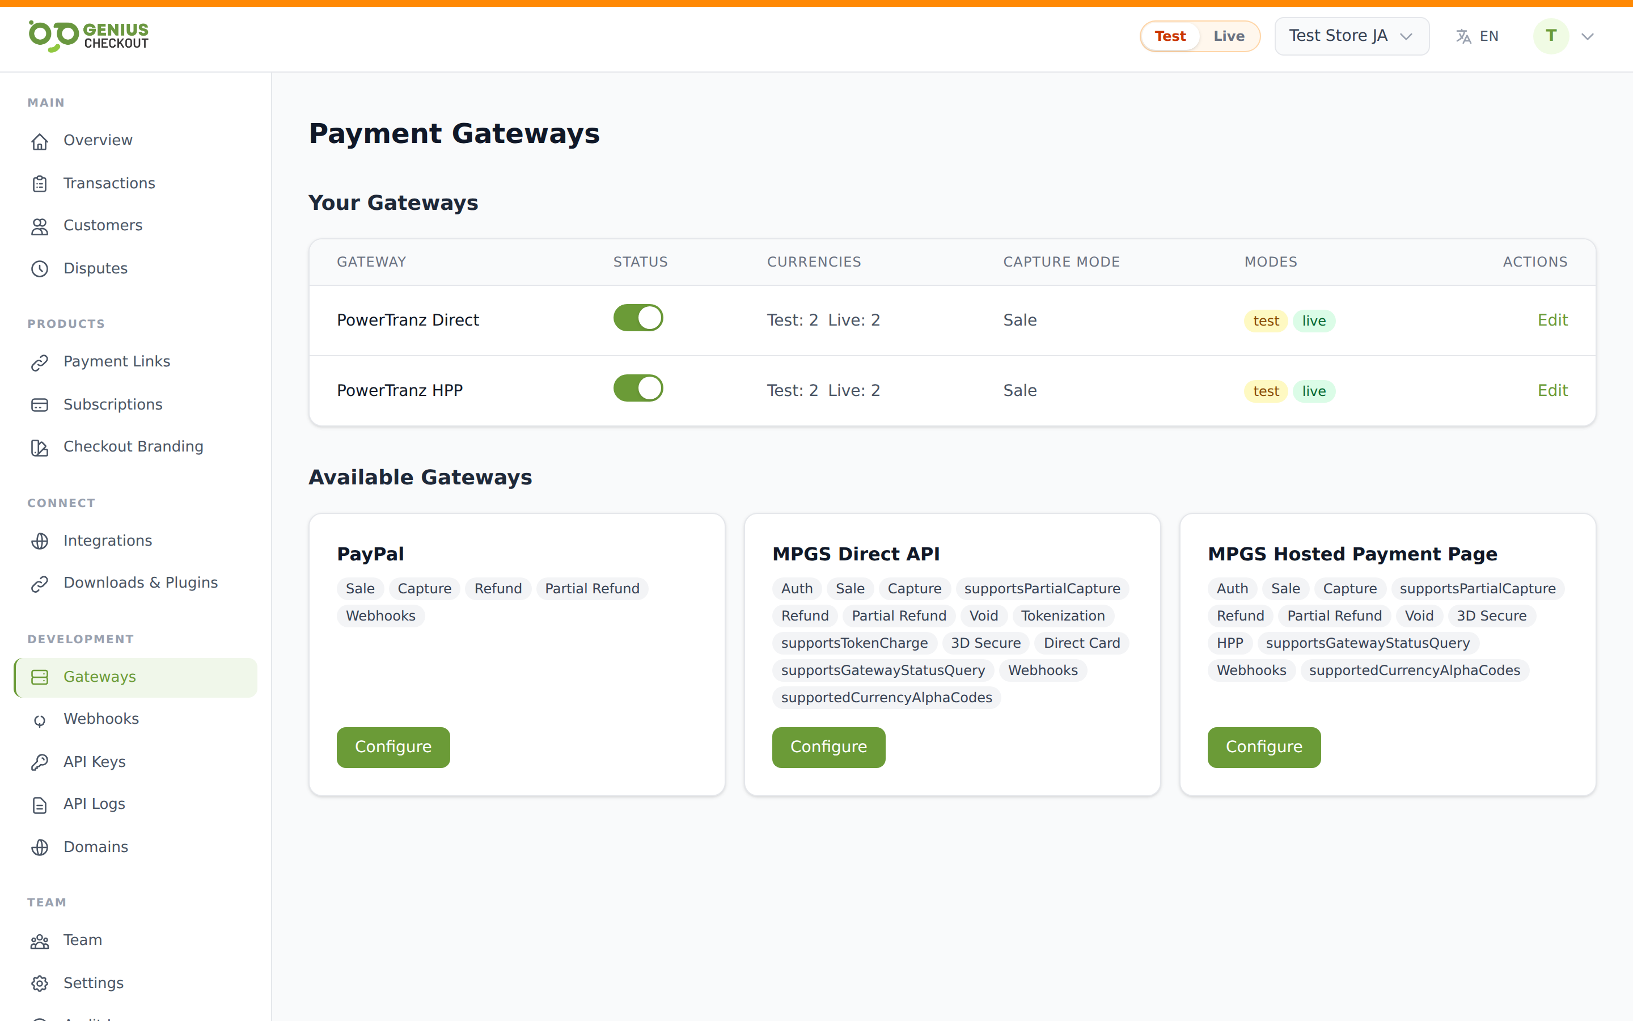Go to Integrations page
Image resolution: width=1633 pixels, height=1021 pixels.
click(x=135, y=540)
